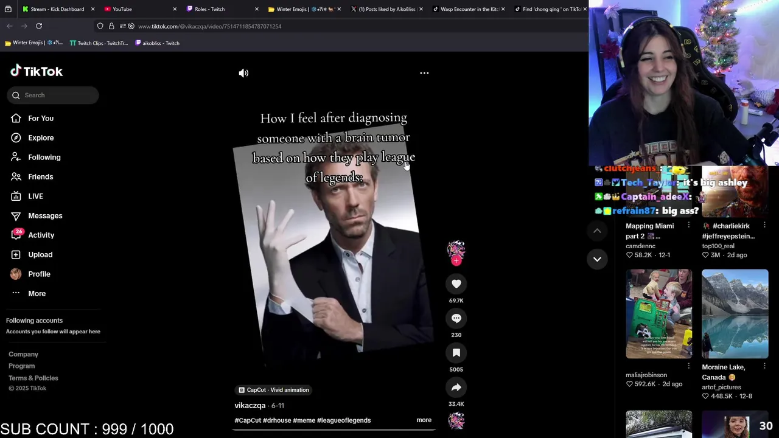Image resolution: width=779 pixels, height=438 pixels.
Task: Open Moraine Lake video options dots
Action: (764, 366)
